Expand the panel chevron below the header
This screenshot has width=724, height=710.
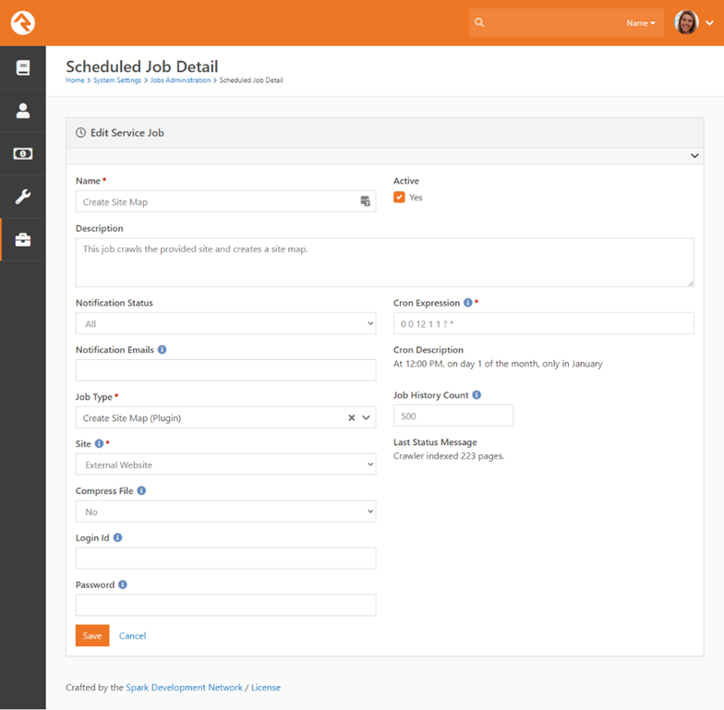(694, 155)
